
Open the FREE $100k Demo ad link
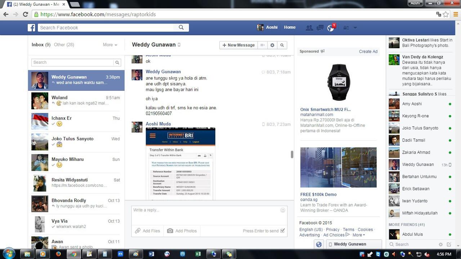click(318, 194)
